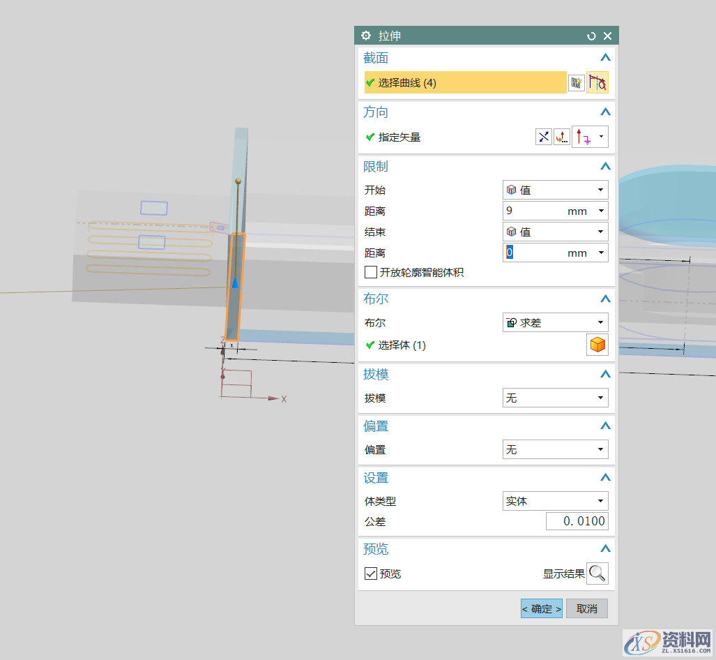716x660 pixels.
Task: Open the 开始 limit dropdown showing 值
Action: (x=555, y=189)
